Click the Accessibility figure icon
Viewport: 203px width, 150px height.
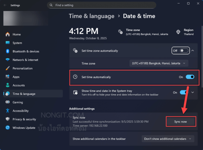point(8,111)
